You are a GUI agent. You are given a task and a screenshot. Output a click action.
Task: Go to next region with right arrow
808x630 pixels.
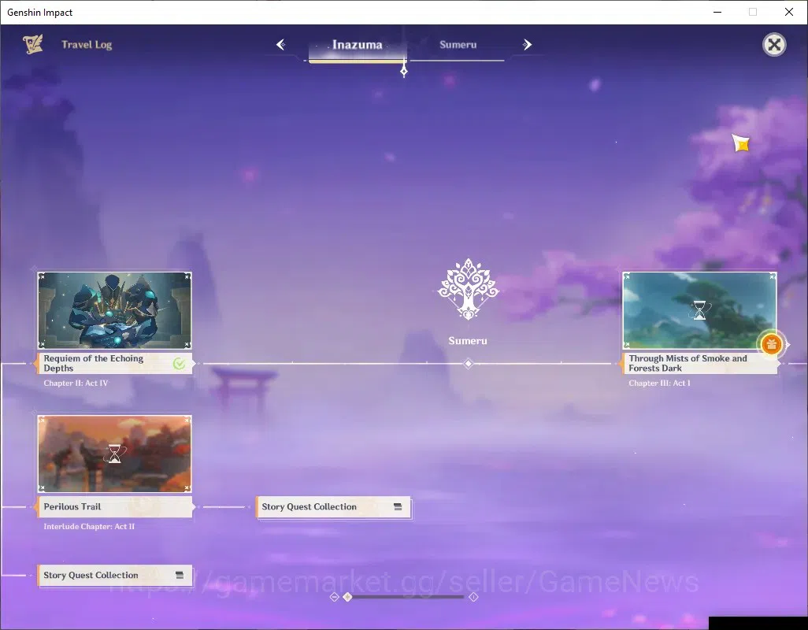[527, 45]
